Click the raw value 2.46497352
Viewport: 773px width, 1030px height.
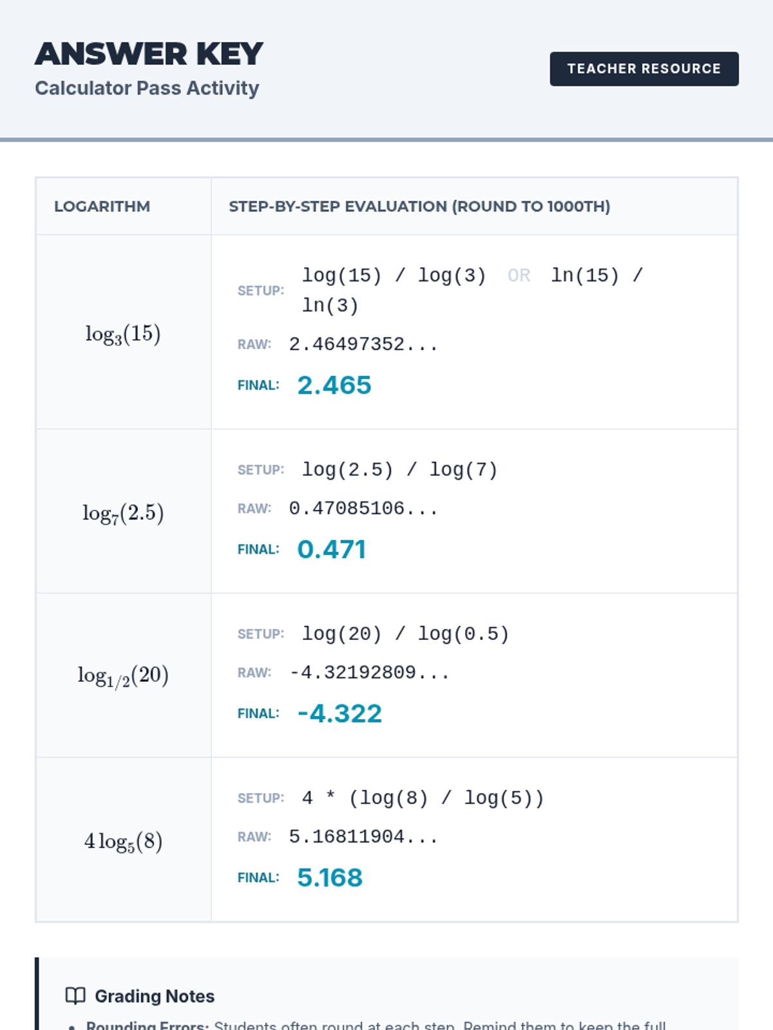363,344
